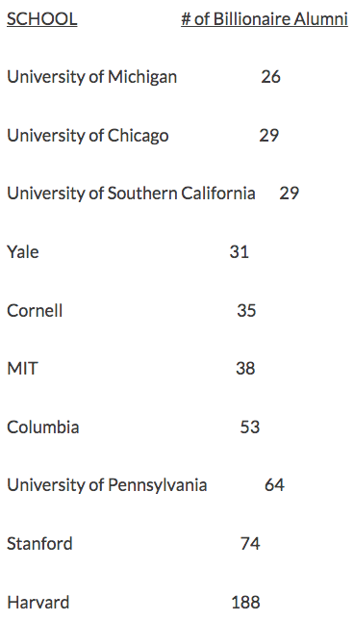Click University of Southern California text
354x621 pixels.
(131, 194)
